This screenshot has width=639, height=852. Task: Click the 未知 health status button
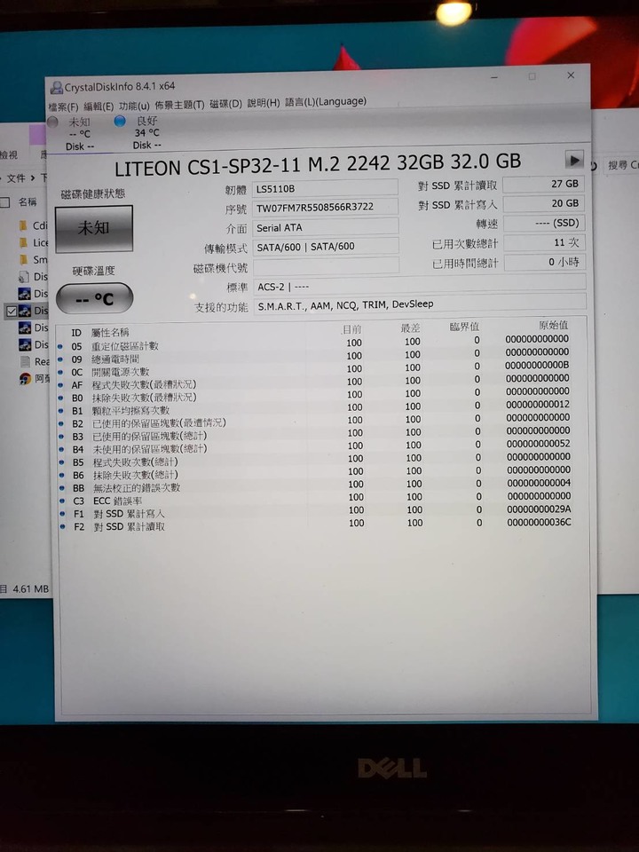[94, 228]
